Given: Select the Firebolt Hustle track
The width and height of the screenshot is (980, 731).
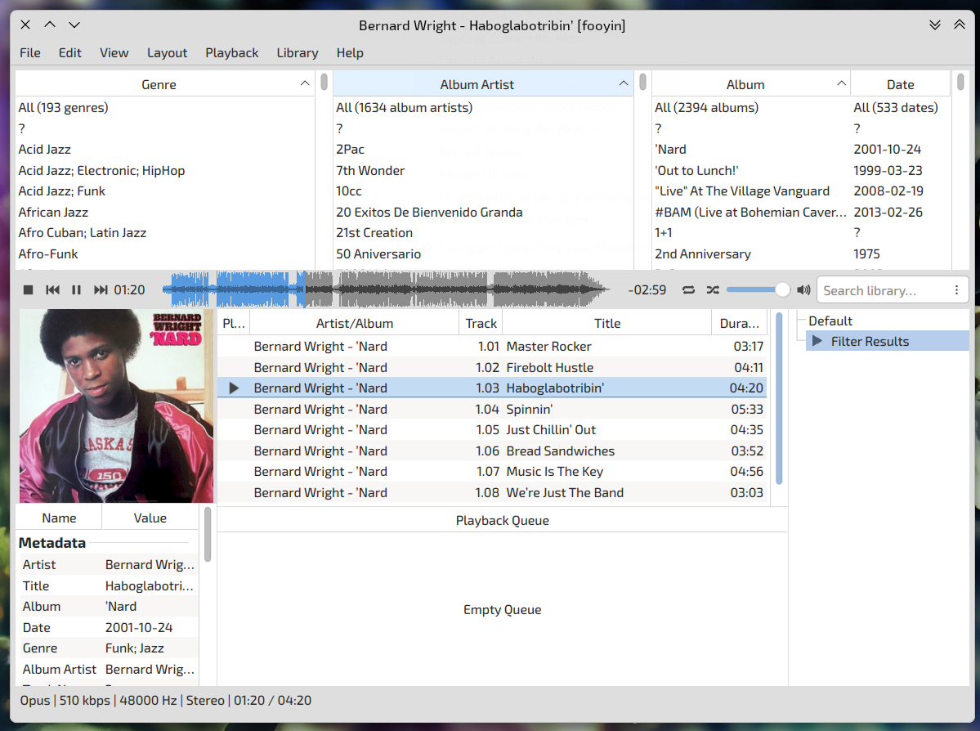Looking at the screenshot, I should pos(493,368).
